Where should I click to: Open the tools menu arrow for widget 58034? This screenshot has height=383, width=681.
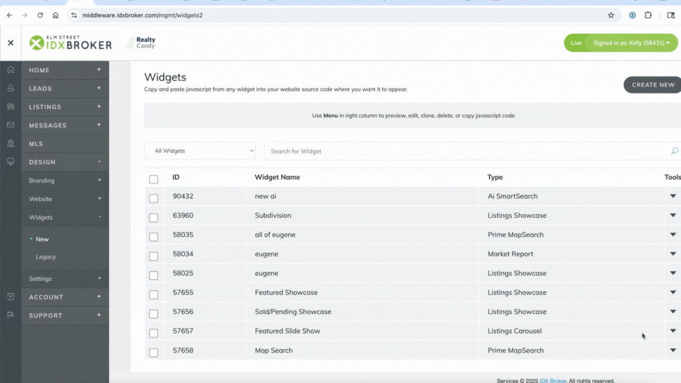point(673,254)
